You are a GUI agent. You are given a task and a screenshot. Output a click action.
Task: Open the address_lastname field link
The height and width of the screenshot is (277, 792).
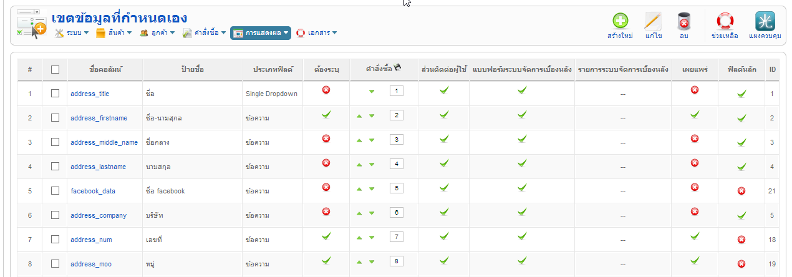click(98, 167)
